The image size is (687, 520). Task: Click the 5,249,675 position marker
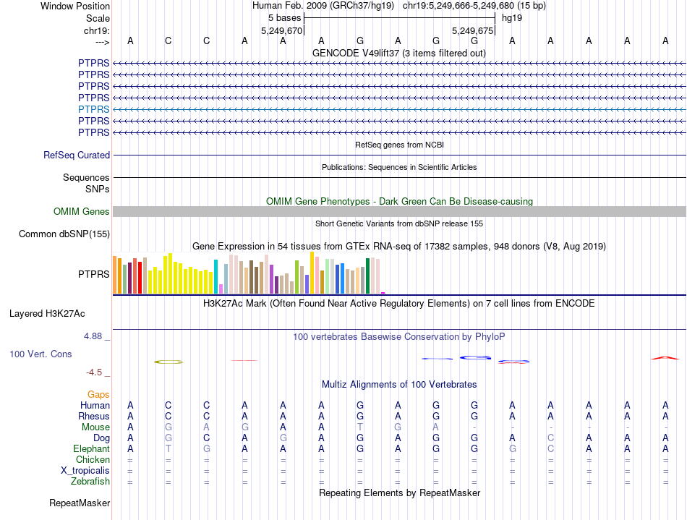point(473,30)
